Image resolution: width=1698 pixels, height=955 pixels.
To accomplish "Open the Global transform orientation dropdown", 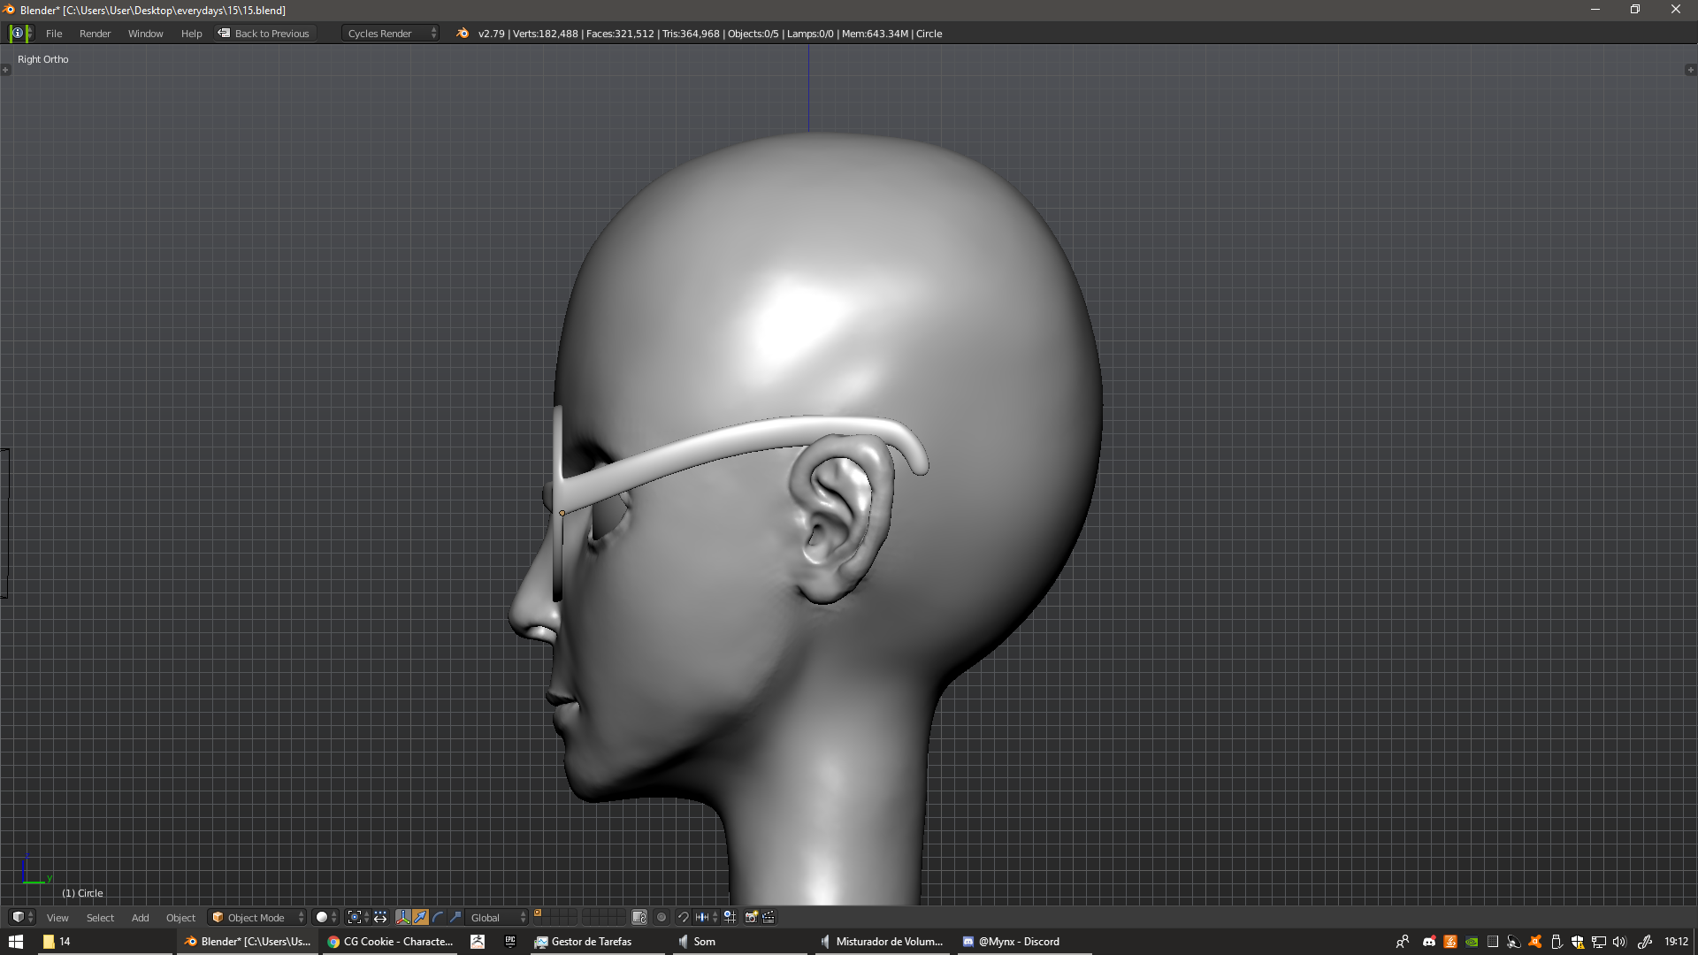I will tap(497, 917).
